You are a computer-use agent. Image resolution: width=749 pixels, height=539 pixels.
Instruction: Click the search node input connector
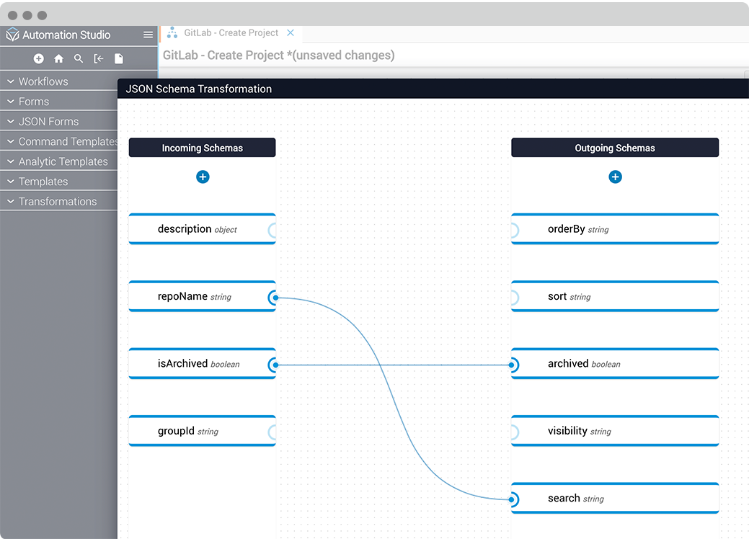513,499
